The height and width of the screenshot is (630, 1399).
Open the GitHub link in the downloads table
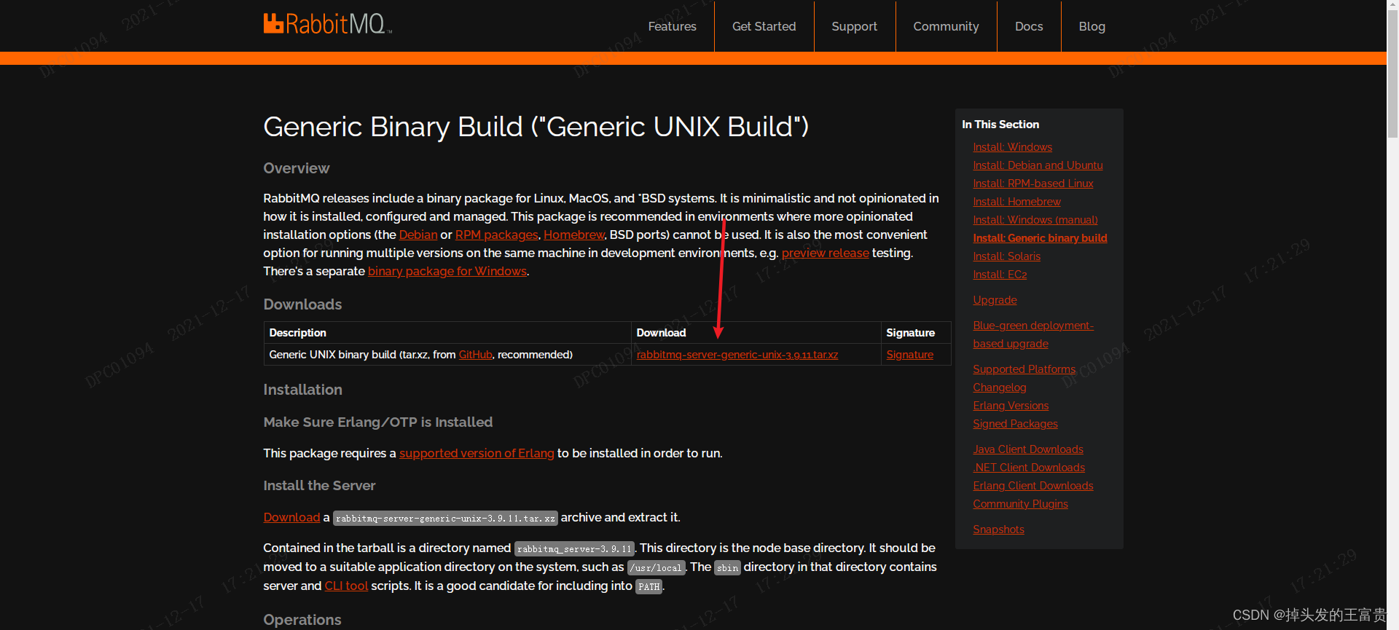pyautogui.click(x=475, y=355)
